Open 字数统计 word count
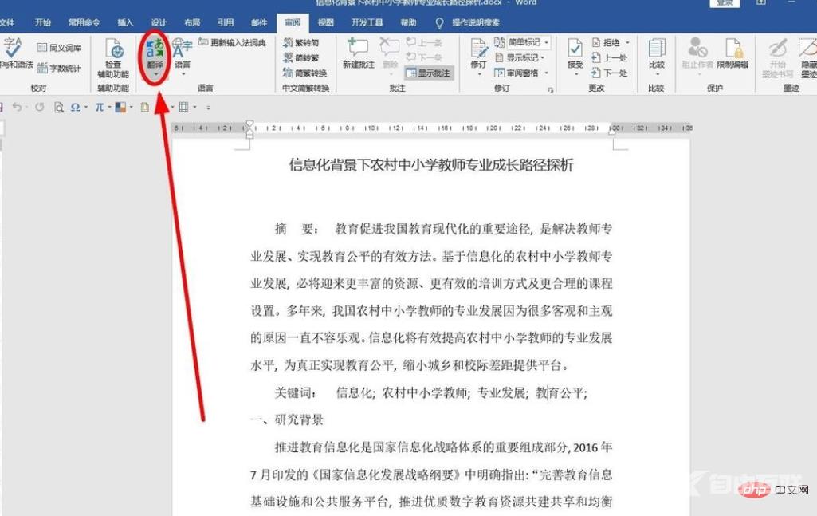This screenshot has width=817, height=516. click(x=60, y=69)
